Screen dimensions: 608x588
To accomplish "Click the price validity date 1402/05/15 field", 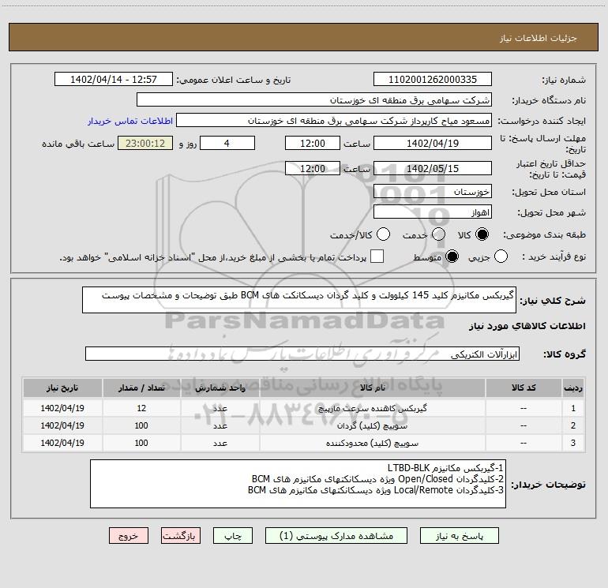I will tap(433, 168).
